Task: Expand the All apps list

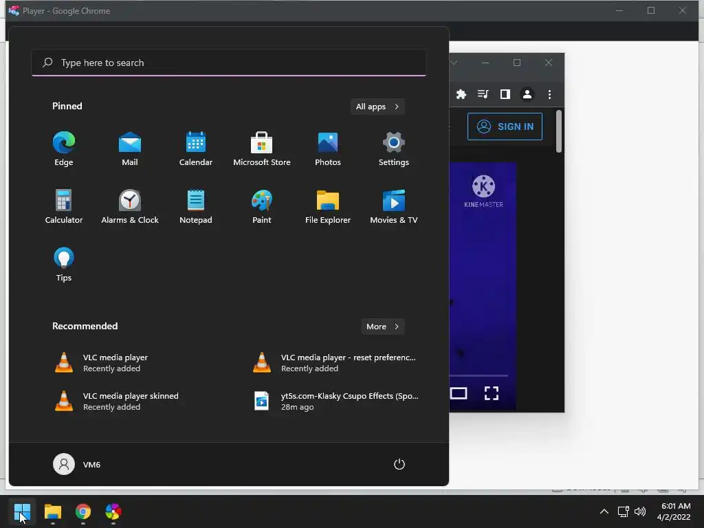Action: [377, 107]
